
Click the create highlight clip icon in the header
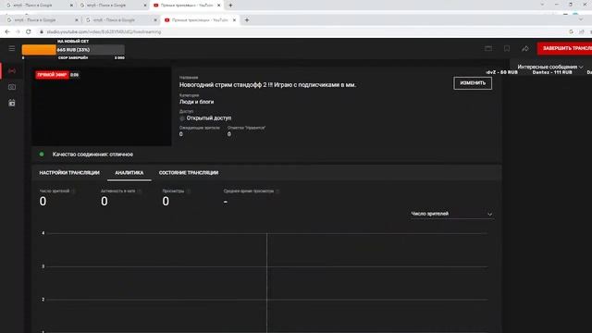pos(488,48)
